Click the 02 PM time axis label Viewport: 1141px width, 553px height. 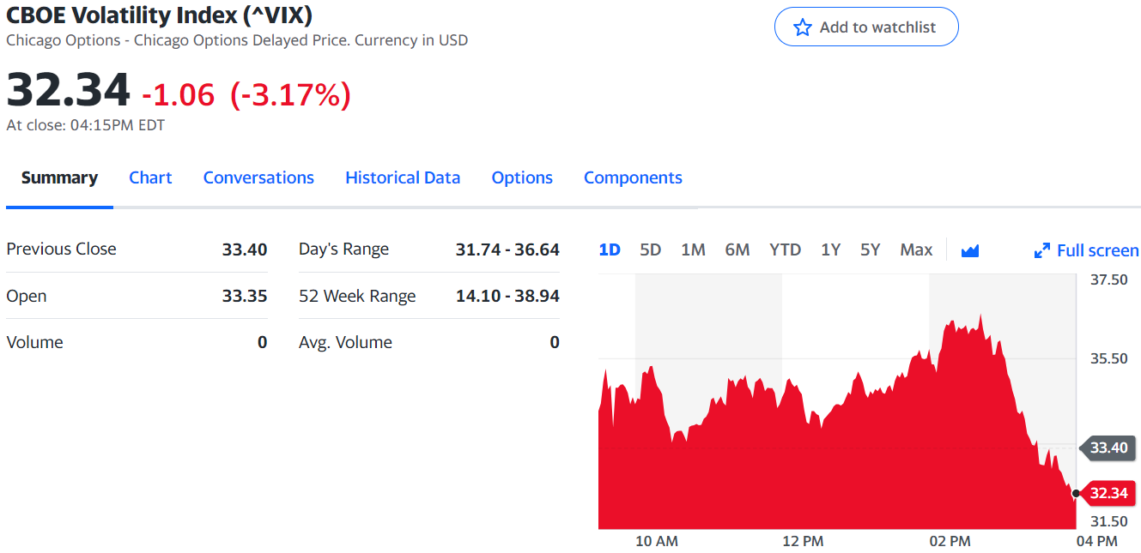click(950, 541)
